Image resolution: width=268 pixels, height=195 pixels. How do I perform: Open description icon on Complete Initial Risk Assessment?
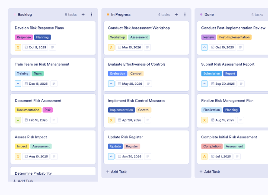(237, 157)
